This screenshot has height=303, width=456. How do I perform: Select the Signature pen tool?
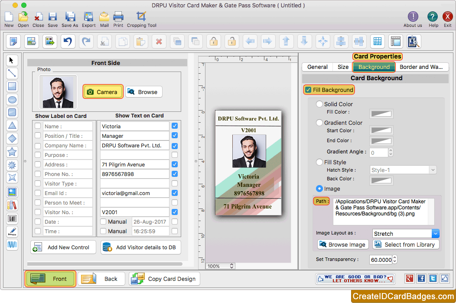(12, 231)
